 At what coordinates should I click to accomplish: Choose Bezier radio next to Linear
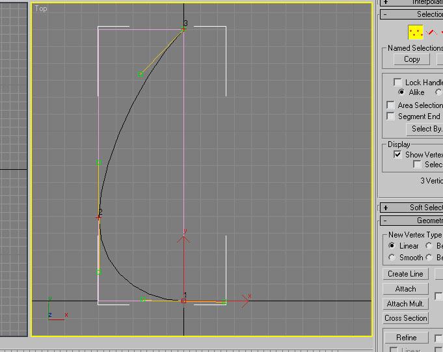pyautogui.click(x=429, y=246)
